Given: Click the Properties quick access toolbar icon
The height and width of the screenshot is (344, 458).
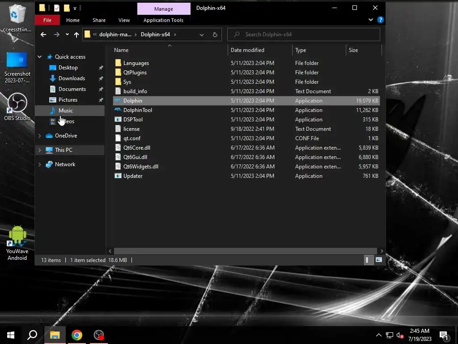Looking at the screenshot, I should (57, 8).
